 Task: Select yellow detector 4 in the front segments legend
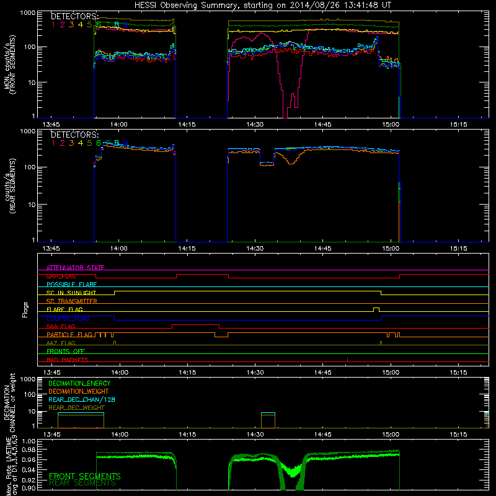tap(81, 25)
